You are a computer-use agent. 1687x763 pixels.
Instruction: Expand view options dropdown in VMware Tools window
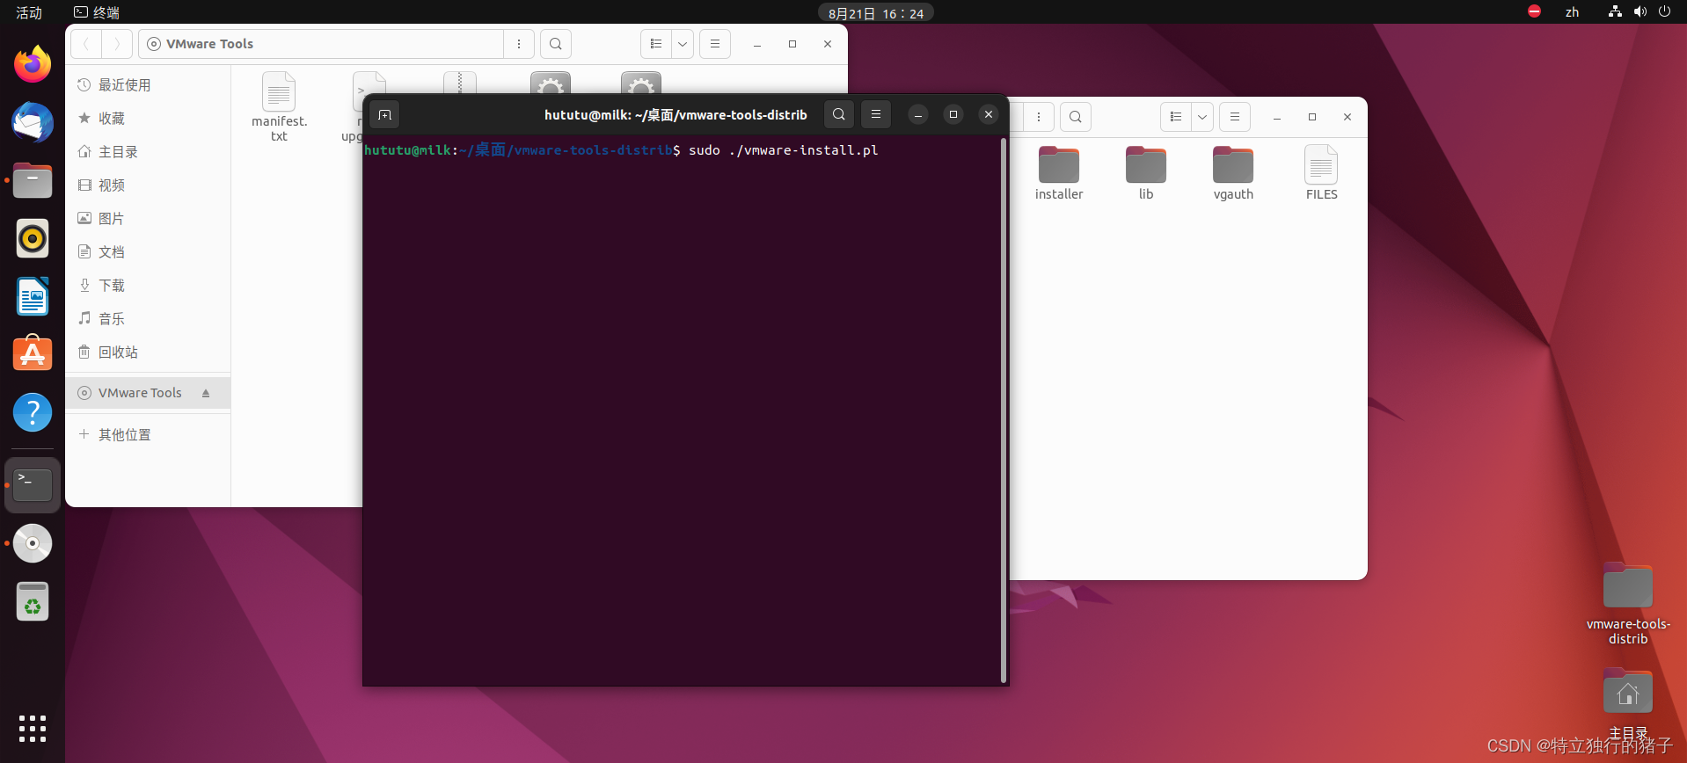point(683,44)
